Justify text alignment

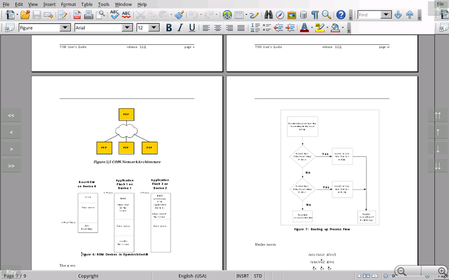pyautogui.click(x=241, y=27)
